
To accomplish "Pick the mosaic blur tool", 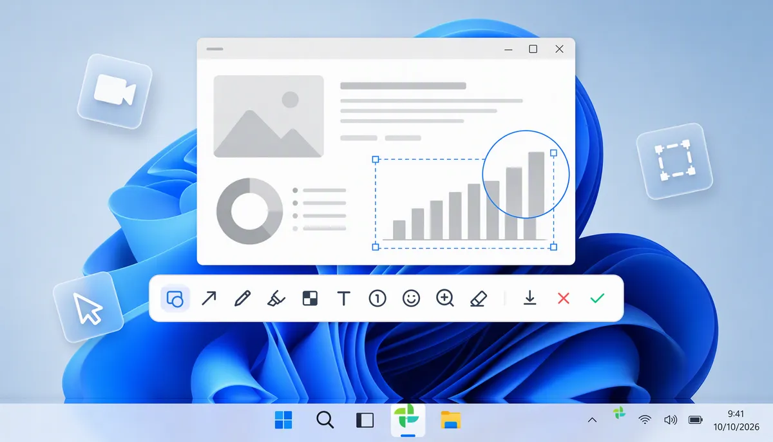I will pyautogui.click(x=310, y=298).
